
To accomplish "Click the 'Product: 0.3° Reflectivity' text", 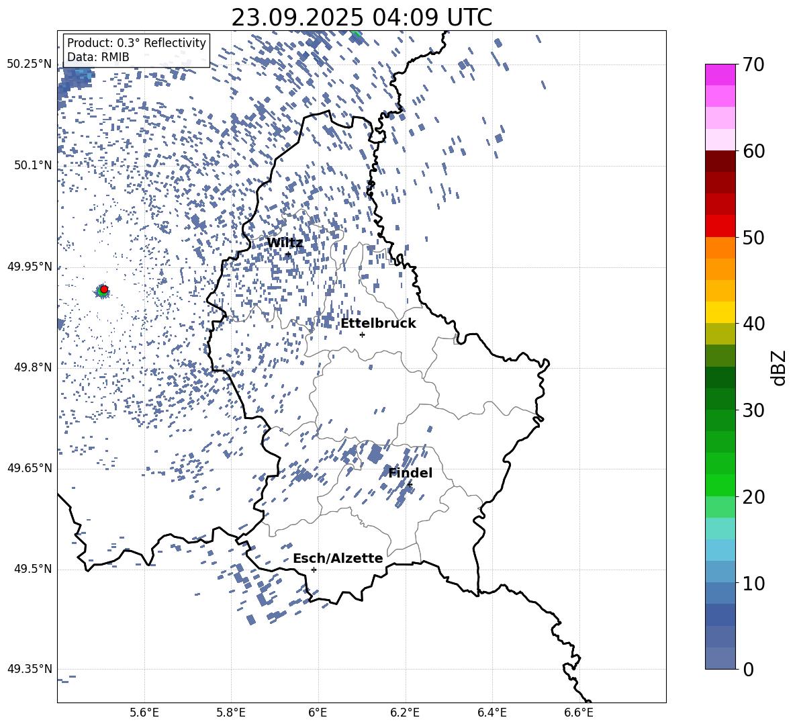I will (136, 43).
